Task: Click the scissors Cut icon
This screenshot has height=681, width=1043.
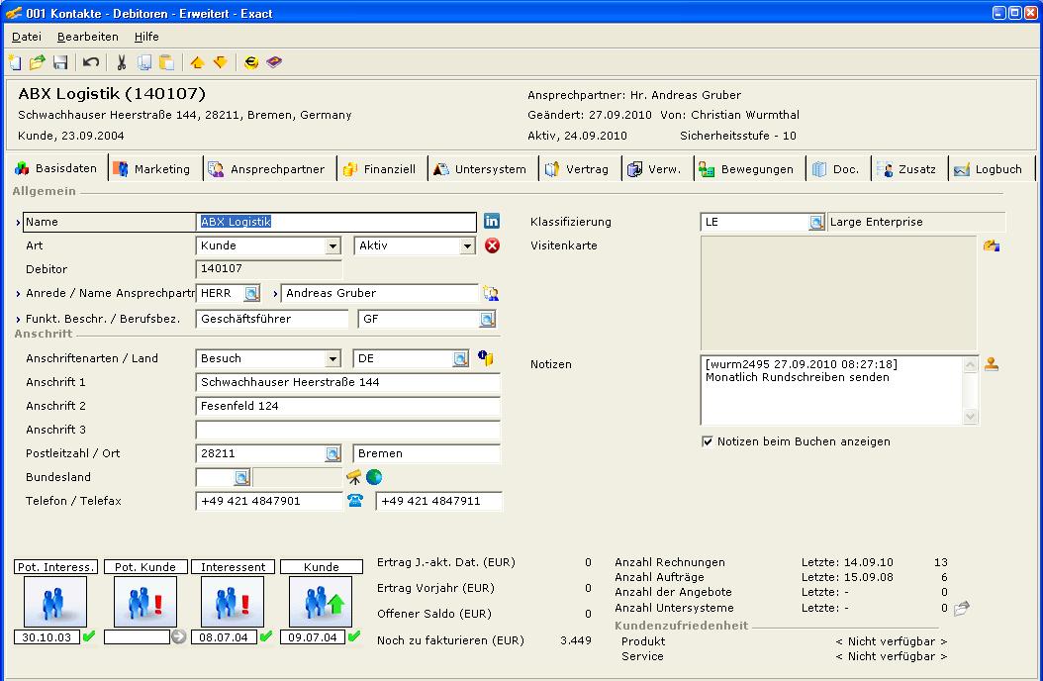Action: 121,62
